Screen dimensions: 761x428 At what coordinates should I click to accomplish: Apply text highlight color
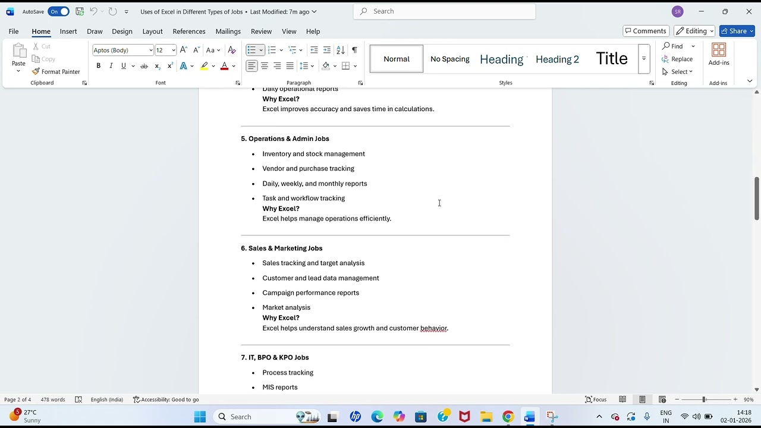coord(205,66)
